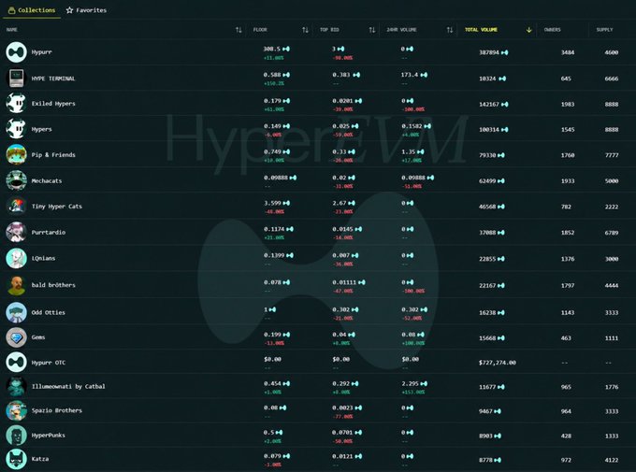Click the Total Volume column header
Viewport: 636px width, 472px height.
tap(481, 30)
